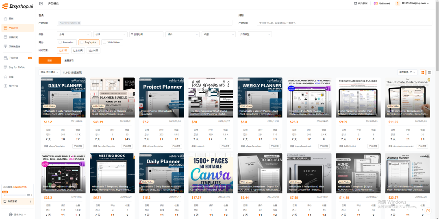Click the 重置选项 reset options link

(69, 61)
